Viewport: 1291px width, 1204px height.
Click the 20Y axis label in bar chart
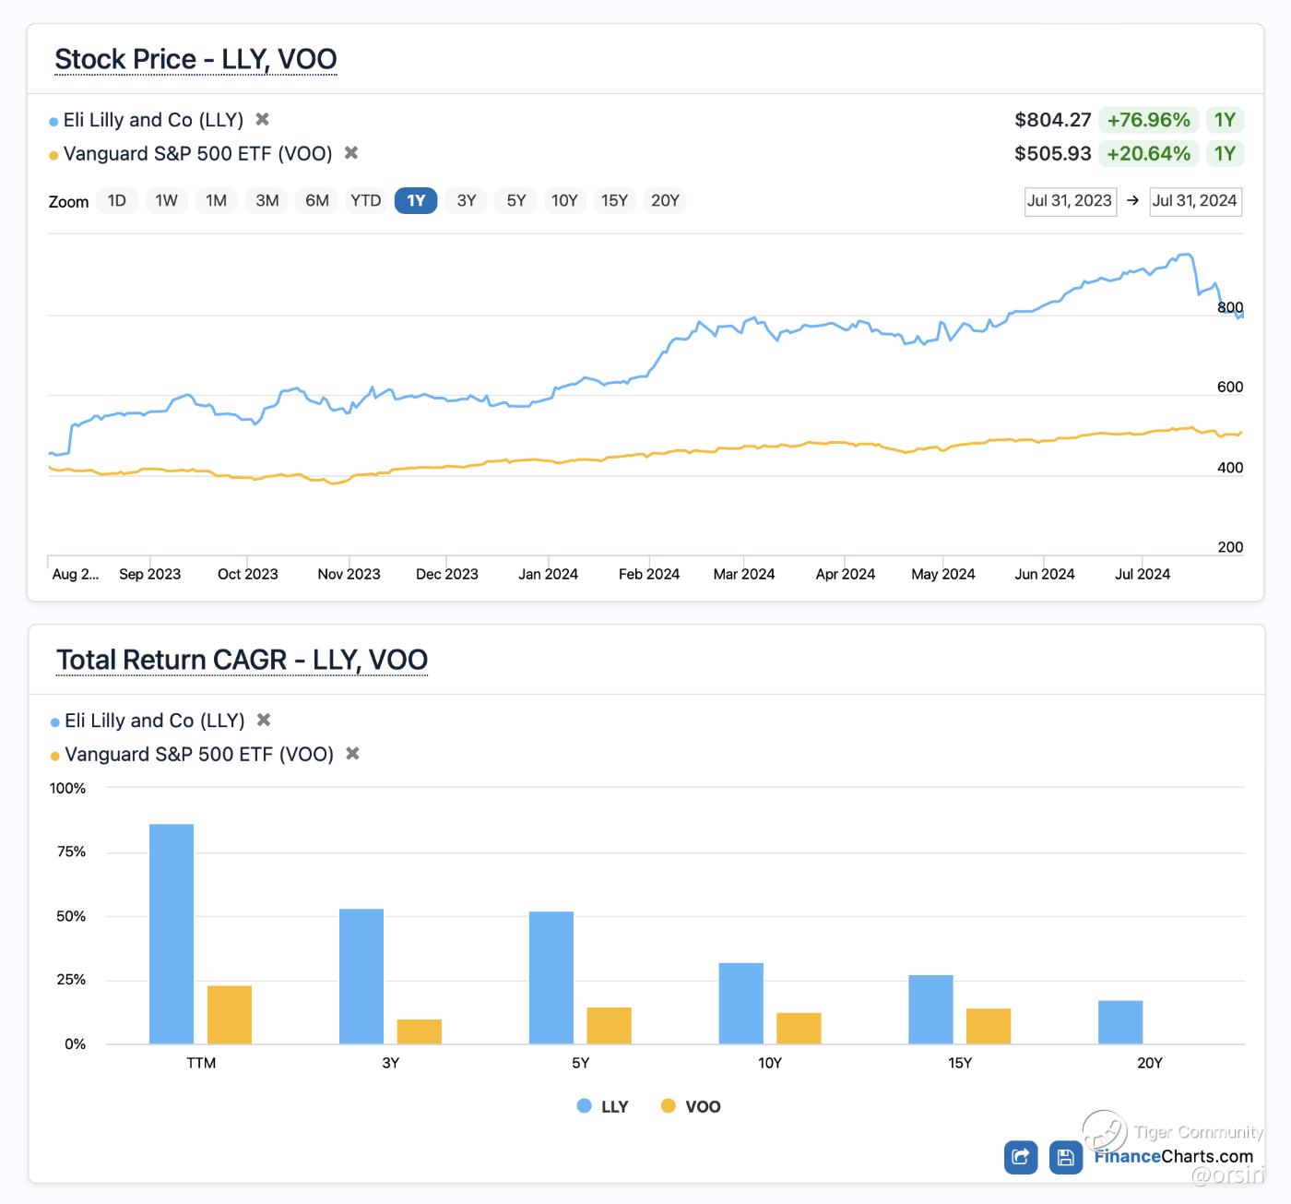1150,1063
